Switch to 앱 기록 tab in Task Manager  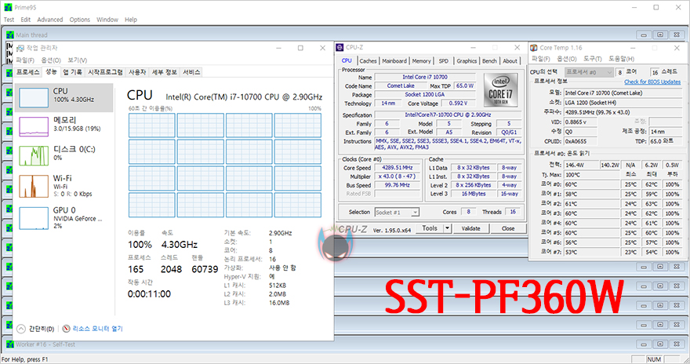point(72,72)
